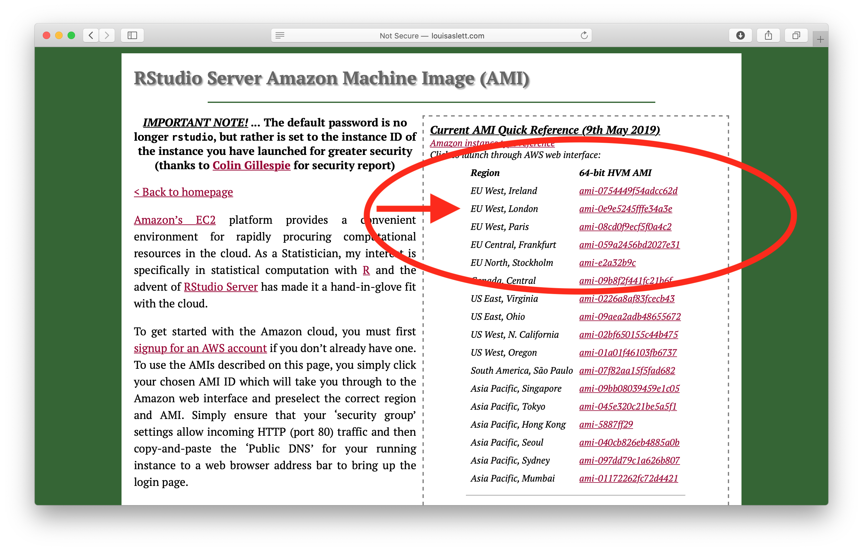Open the Safari downloads list
Viewport: 863px width, 551px height.
point(740,35)
